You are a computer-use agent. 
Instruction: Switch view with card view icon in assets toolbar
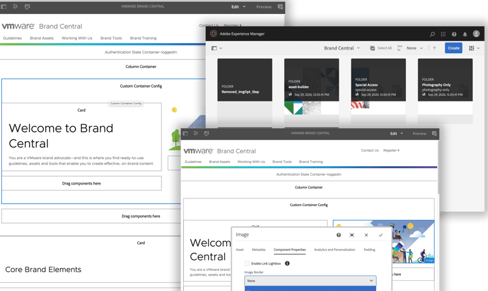(471, 48)
